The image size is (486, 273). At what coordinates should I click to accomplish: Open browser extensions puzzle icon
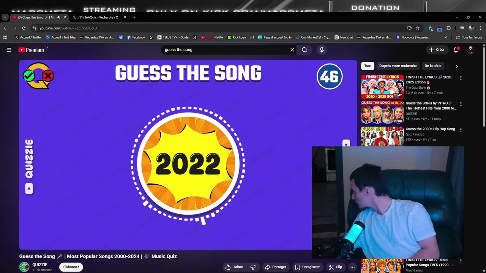coord(449,28)
